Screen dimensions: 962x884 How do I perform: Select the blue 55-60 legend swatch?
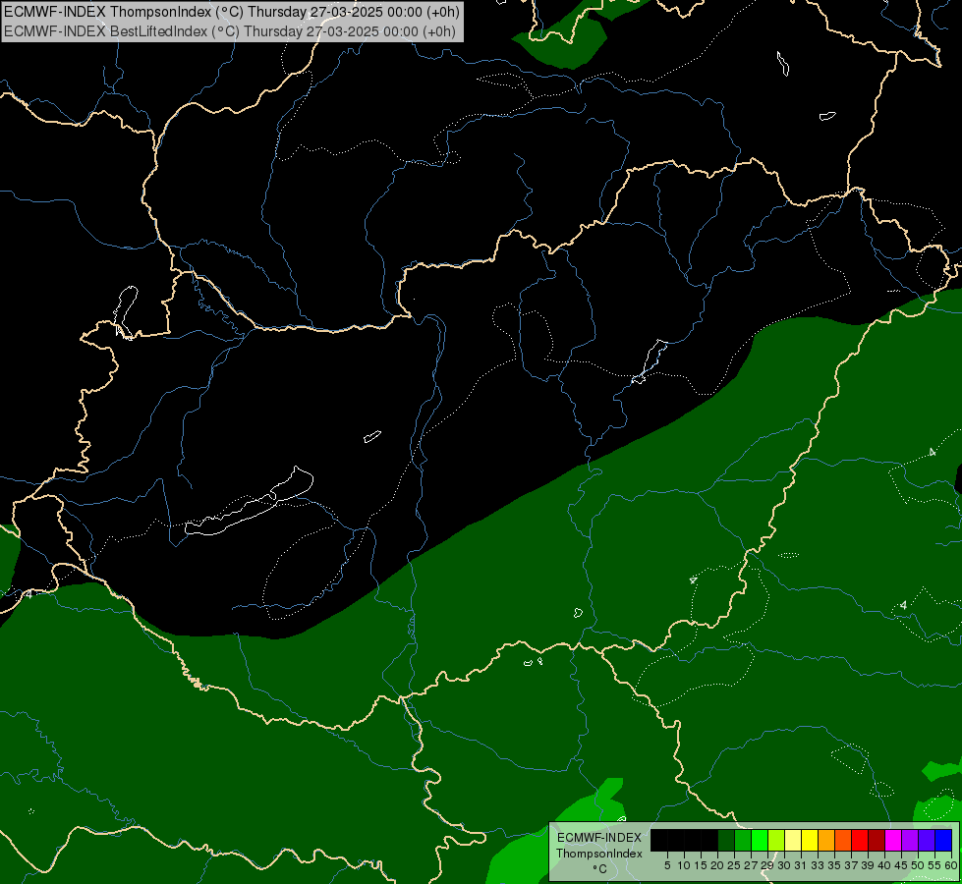[x=943, y=840]
